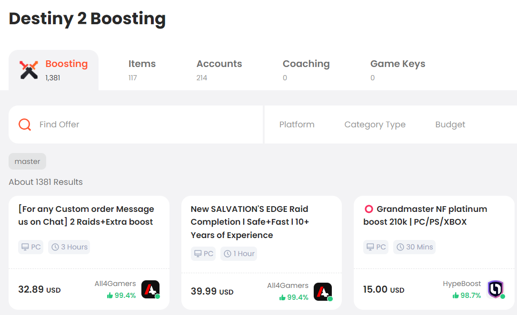The height and width of the screenshot is (315, 517).
Task: Click HypeBoost seller name
Action: coord(462,283)
